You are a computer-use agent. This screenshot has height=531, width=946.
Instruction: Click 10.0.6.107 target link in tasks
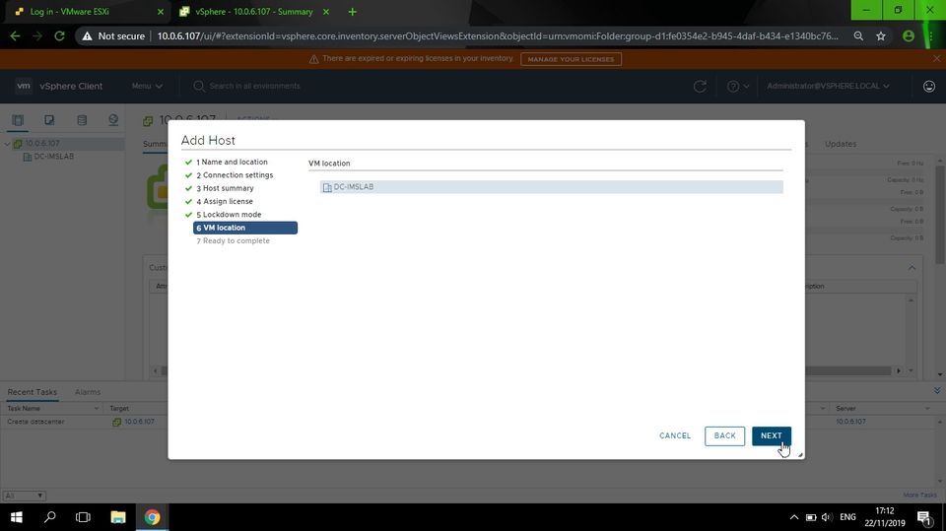(139, 422)
